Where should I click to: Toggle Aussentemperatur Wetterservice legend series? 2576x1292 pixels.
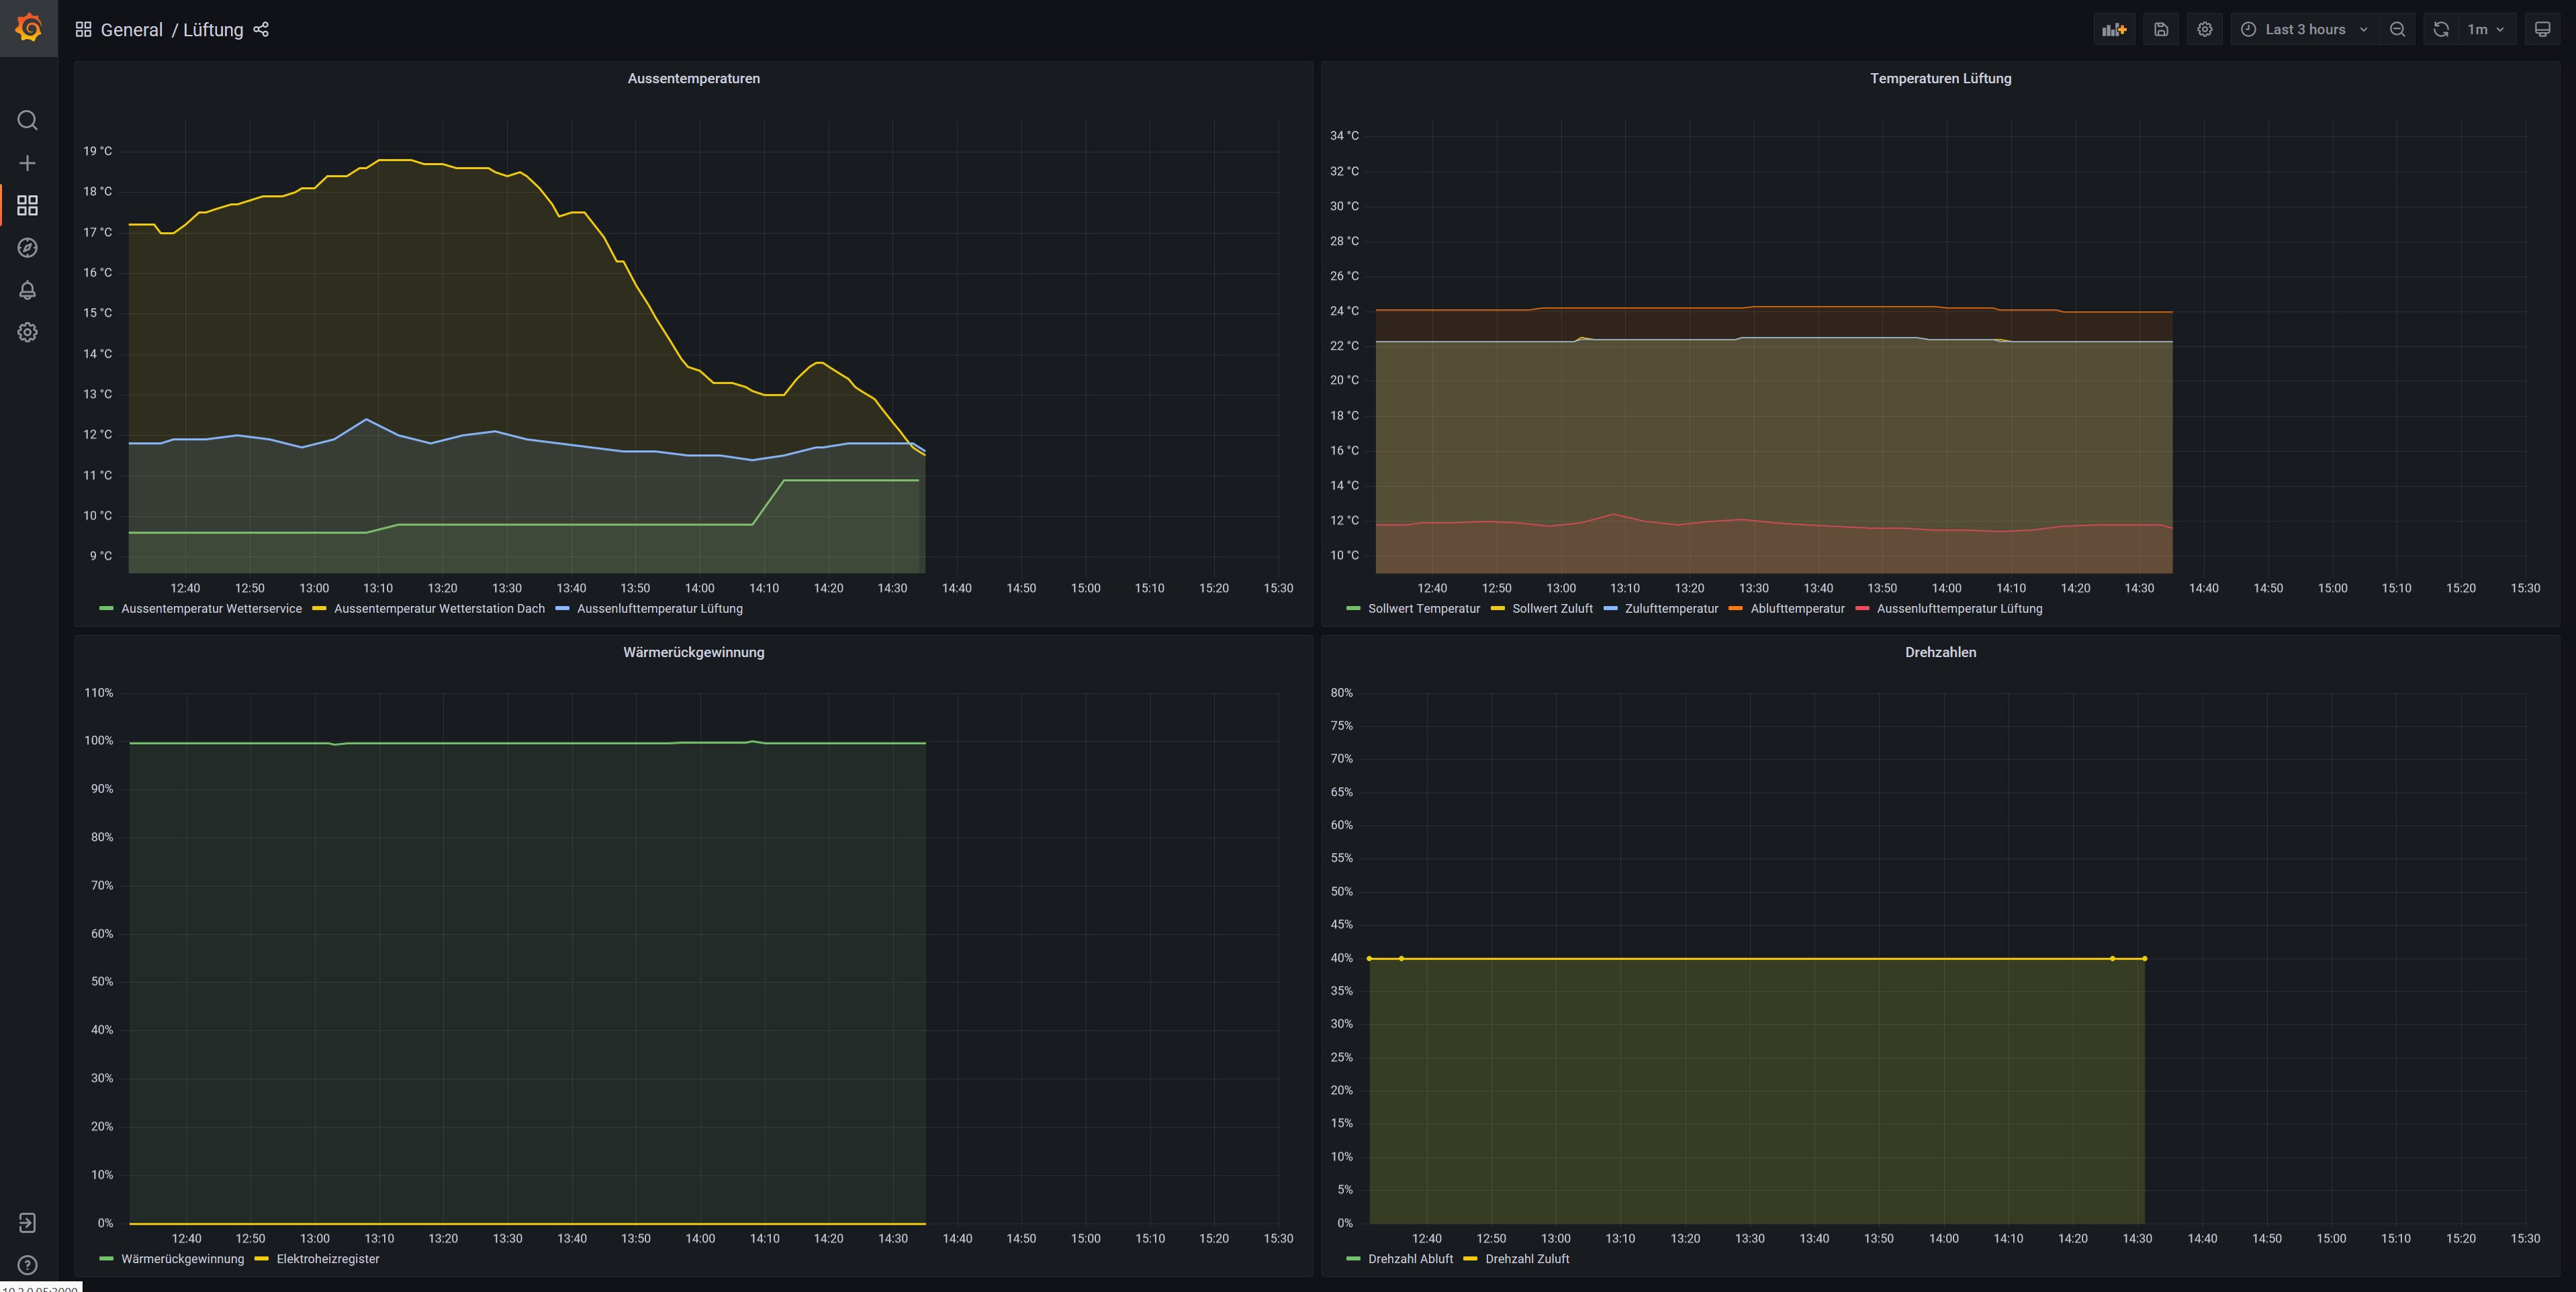[x=211, y=609]
